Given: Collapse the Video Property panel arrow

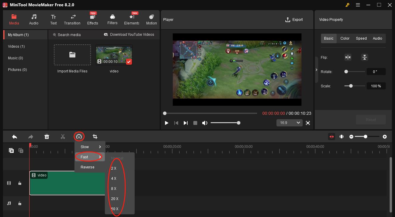Looking at the screenshot, I should coord(316,70).
